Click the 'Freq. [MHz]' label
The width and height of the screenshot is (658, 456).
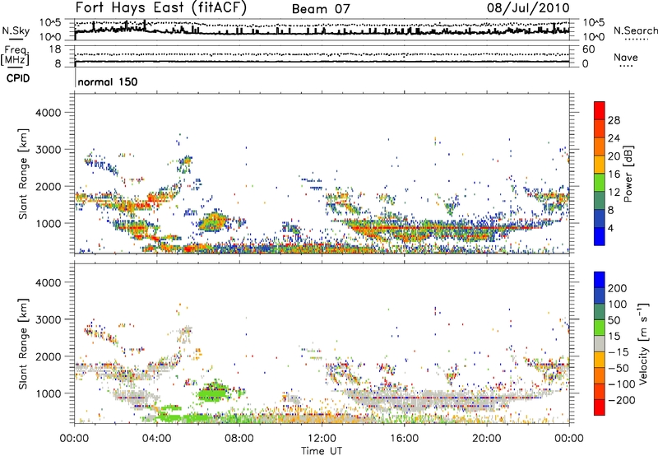click(15, 55)
